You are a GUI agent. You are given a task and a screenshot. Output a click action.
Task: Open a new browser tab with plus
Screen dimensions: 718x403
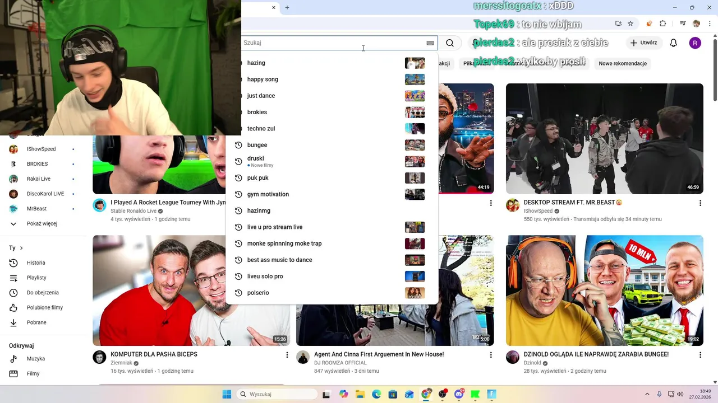click(287, 7)
